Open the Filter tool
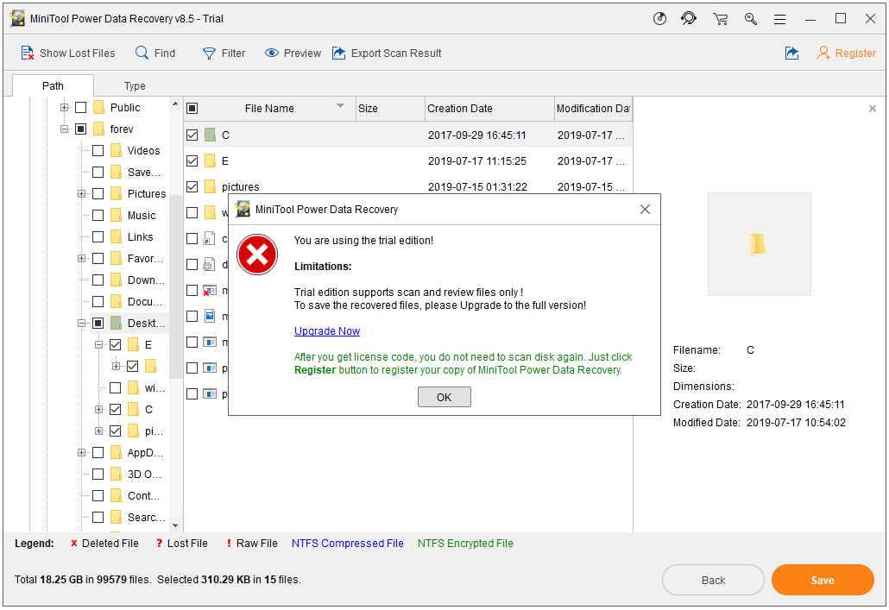This screenshot has width=889, height=610. (224, 53)
